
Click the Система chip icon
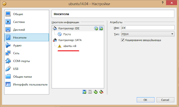click(8, 22)
